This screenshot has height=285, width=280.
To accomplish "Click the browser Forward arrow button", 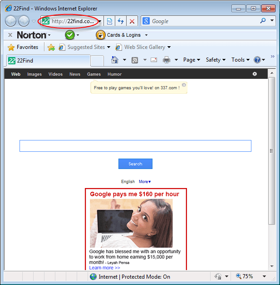I will (x=24, y=21).
